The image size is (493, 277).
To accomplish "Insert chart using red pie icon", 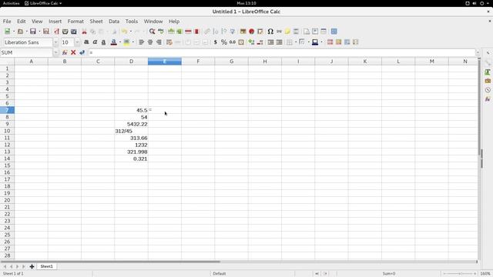I will tap(252, 32).
